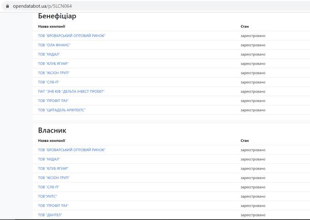310x220 pixels.
Task: Open ТОВ "МІДАЛ" link in Власник list
Action: pyautogui.click(x=49, y=159)
